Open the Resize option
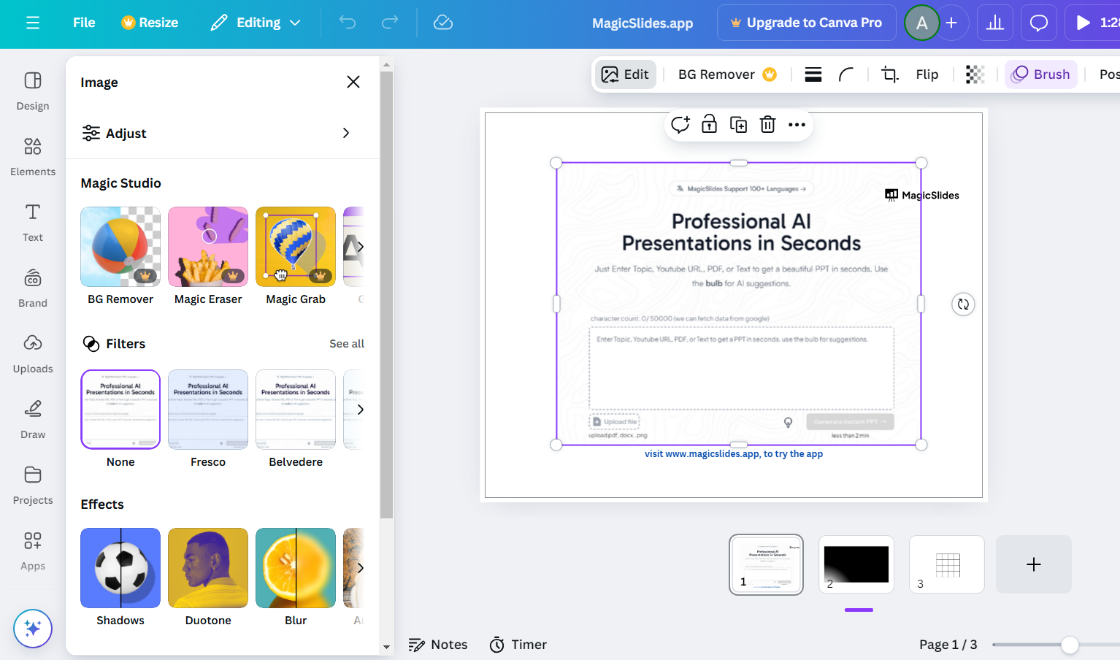Viewport: 1120px width, 660px height. point(150,23)
